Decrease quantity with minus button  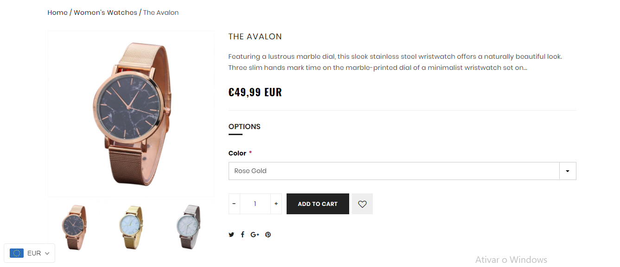[234, 204]
